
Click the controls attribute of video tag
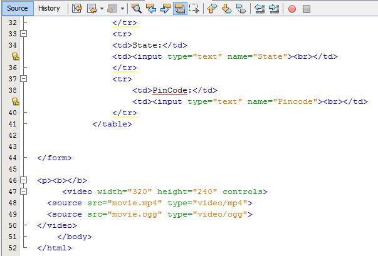point(243,192)
